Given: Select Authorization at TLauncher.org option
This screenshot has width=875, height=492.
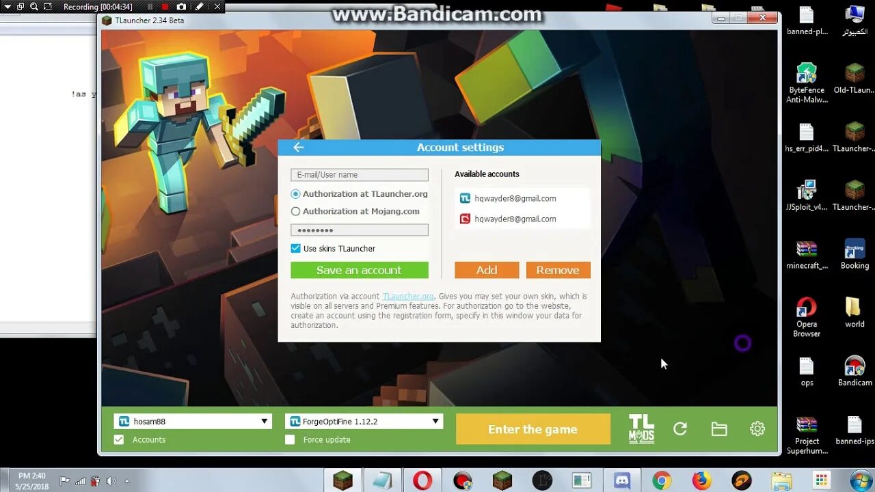Looking at the screenshot, I should pyautogui.click(x=360, y=194).
